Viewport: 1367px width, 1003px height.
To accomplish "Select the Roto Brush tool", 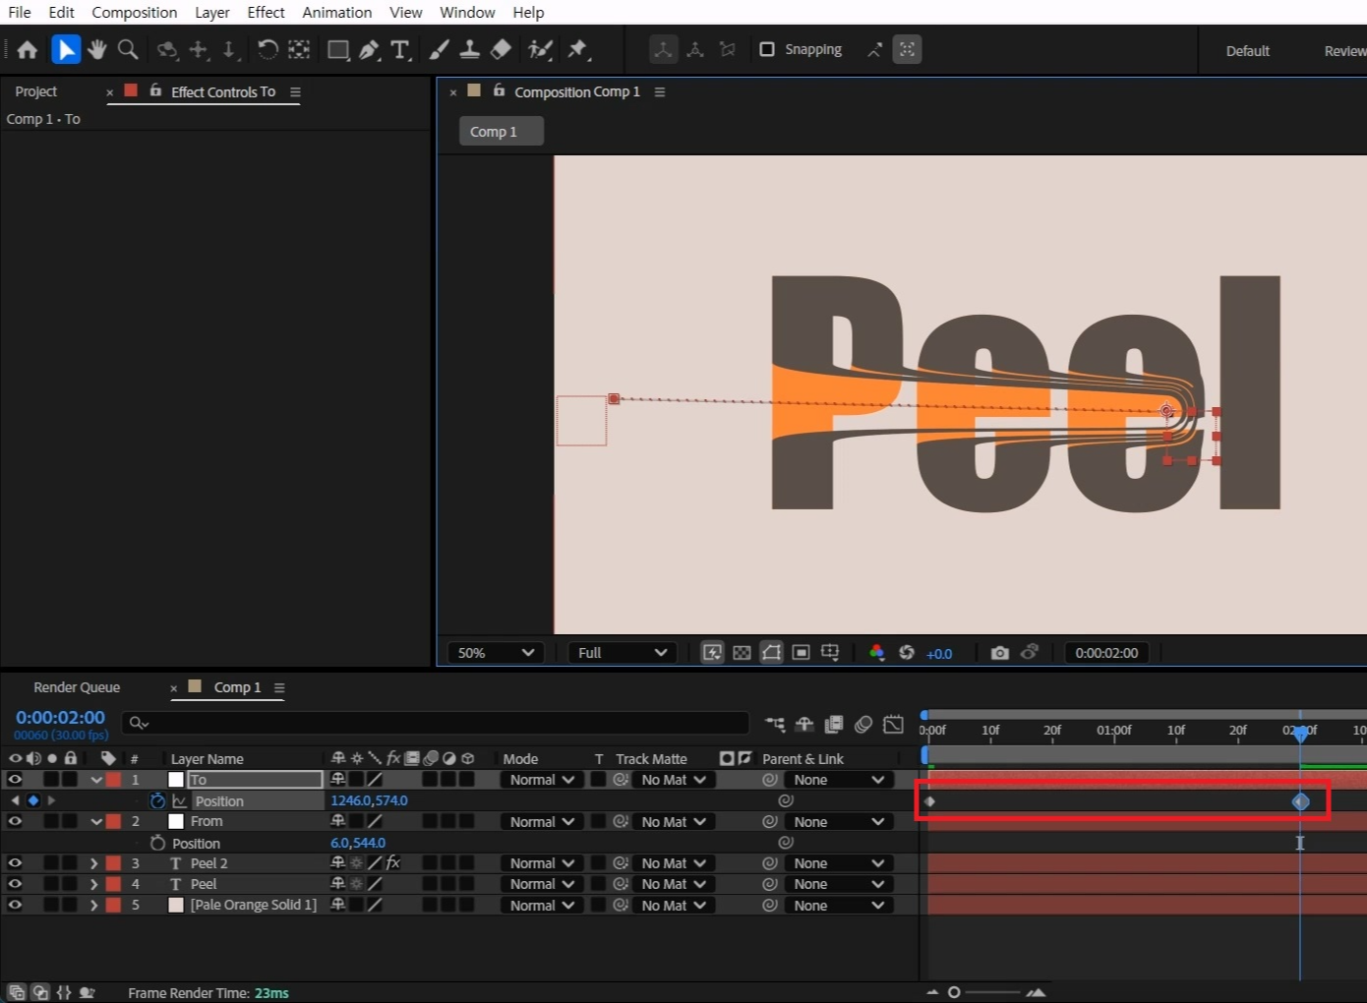I will point(540,49).
